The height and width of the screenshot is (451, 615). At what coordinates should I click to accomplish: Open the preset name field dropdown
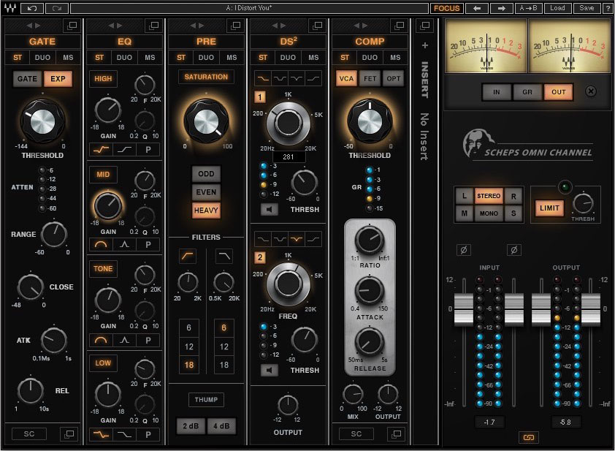[249, 8]
